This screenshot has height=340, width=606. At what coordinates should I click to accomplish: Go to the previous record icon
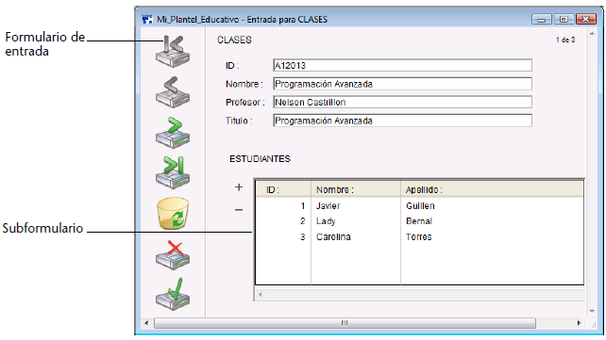point(173,92)
